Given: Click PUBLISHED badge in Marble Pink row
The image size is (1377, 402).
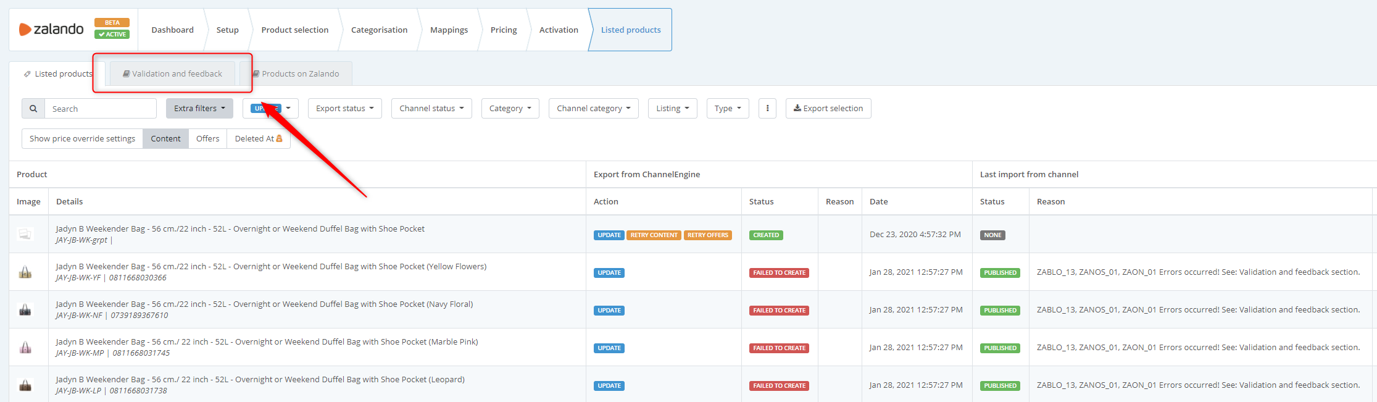Looking at the screenshot, I should (1000, 348).
